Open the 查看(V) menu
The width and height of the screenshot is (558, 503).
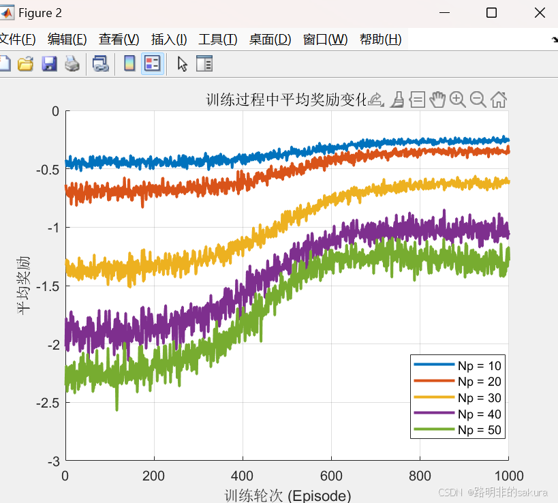[119, 39]
